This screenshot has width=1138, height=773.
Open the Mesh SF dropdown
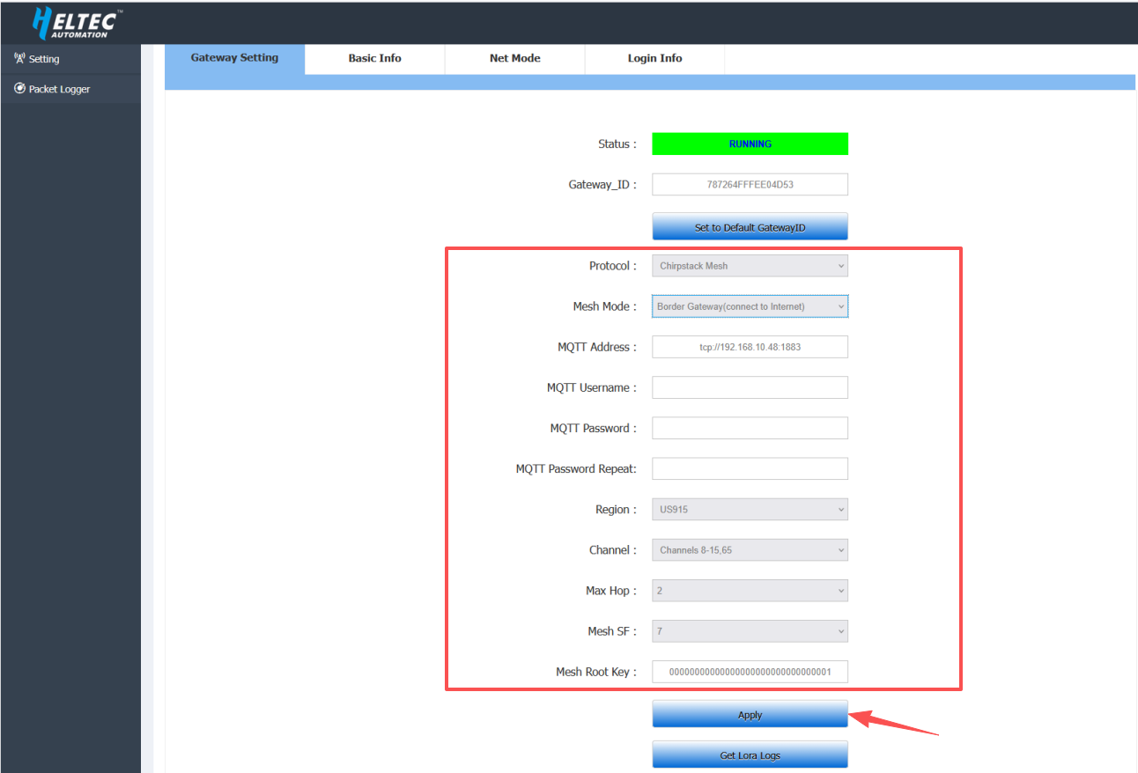750,631
